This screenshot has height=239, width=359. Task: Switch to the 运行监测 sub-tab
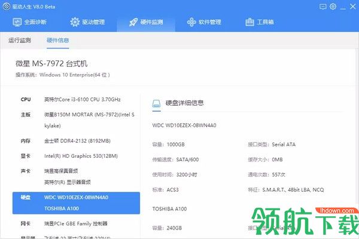tap(20, 40)
